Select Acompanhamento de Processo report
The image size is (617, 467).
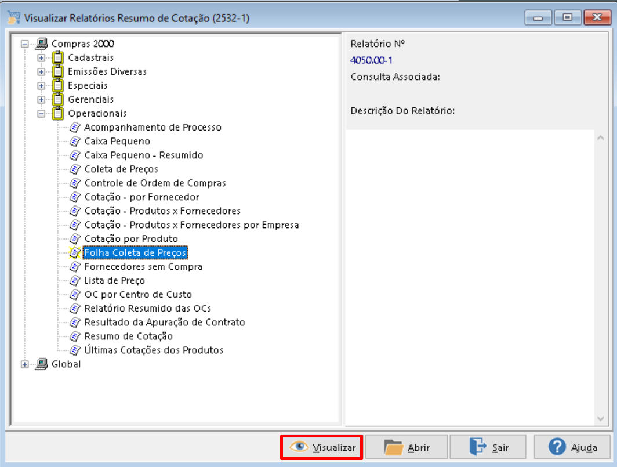pos(153,127)
